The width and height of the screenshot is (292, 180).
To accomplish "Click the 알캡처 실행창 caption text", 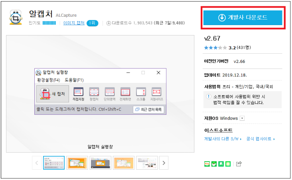I will (100, 147).
